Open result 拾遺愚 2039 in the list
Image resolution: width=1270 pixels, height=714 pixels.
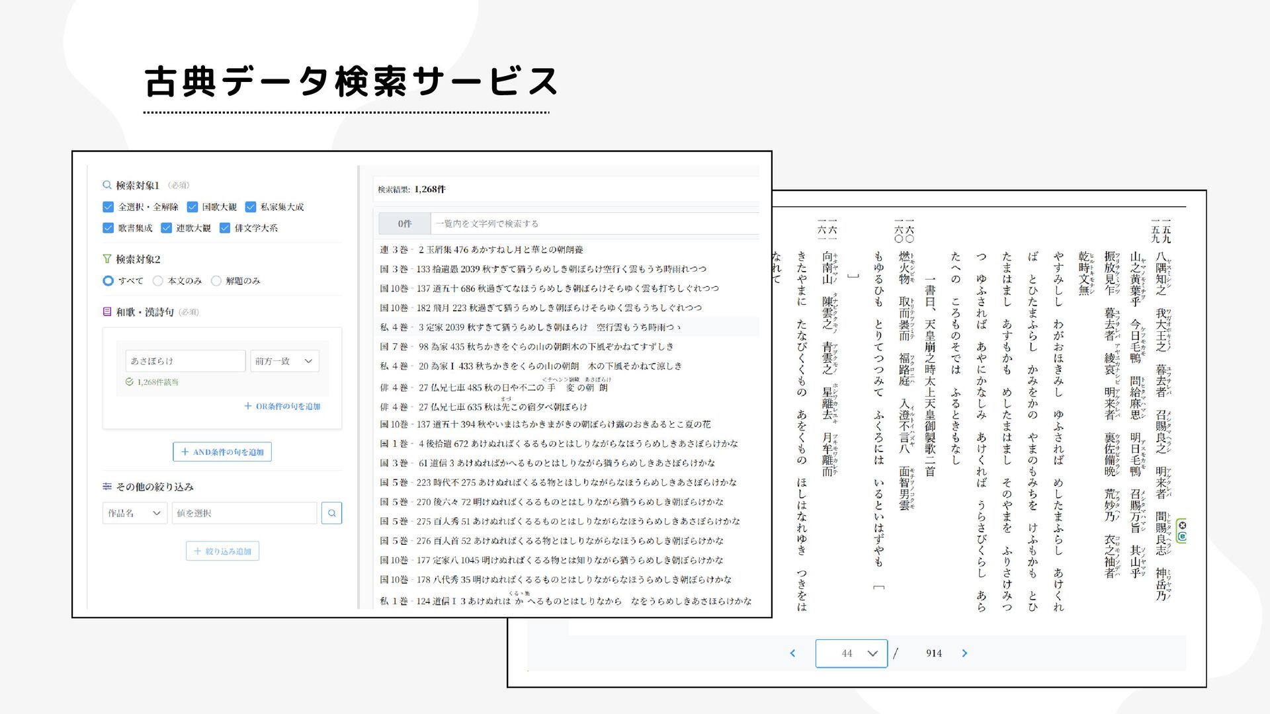(x=542, y=269)
